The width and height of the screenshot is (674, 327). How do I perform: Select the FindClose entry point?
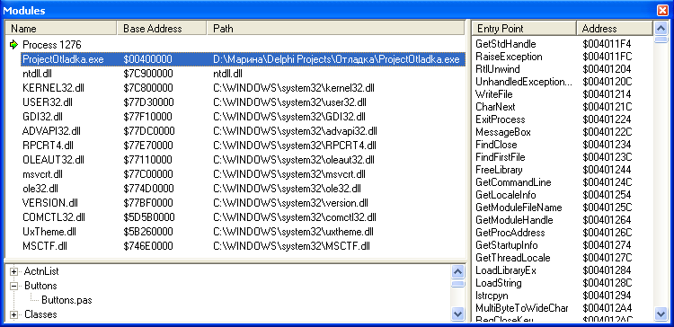click(496, 145)
